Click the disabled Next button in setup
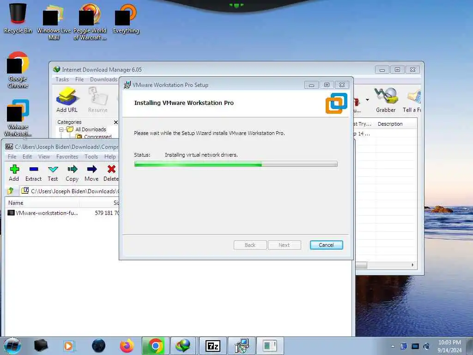The width and height of the screenshot is (473, 355). [284, 245]
